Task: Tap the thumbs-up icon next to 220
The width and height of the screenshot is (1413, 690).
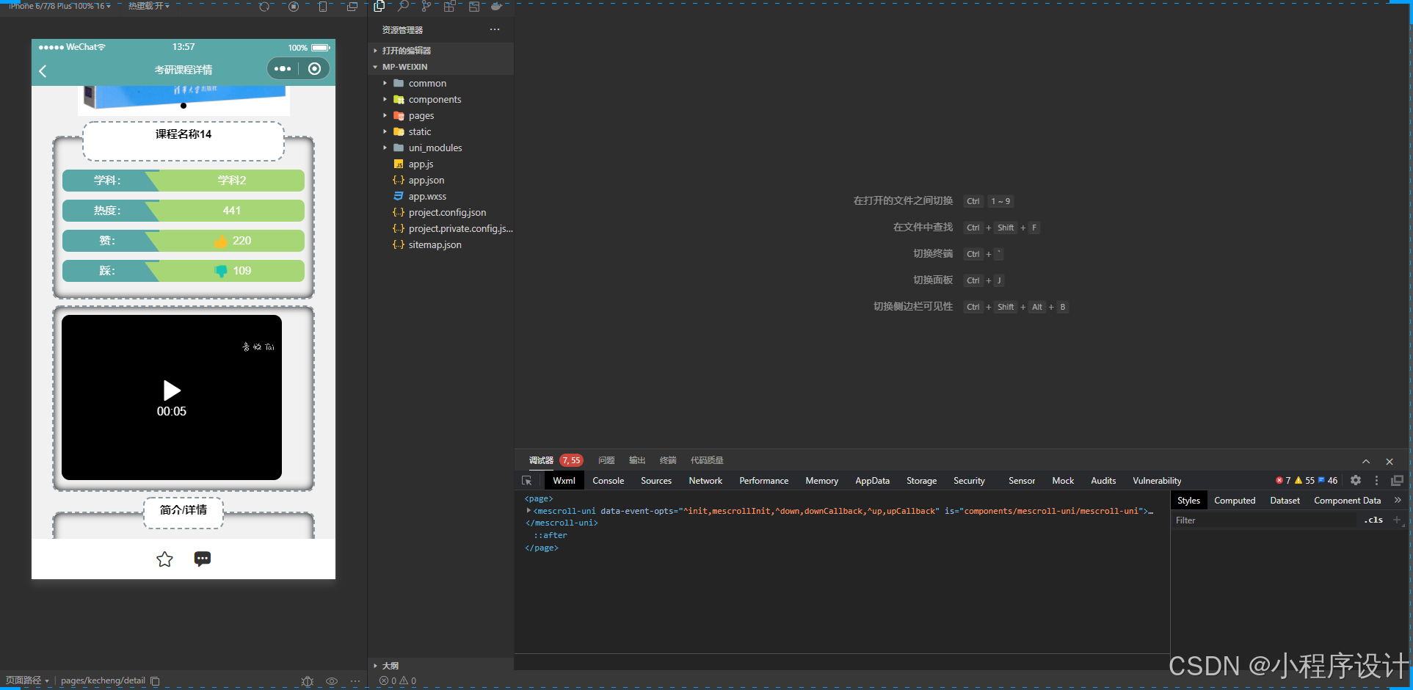Action: [221, 241]
